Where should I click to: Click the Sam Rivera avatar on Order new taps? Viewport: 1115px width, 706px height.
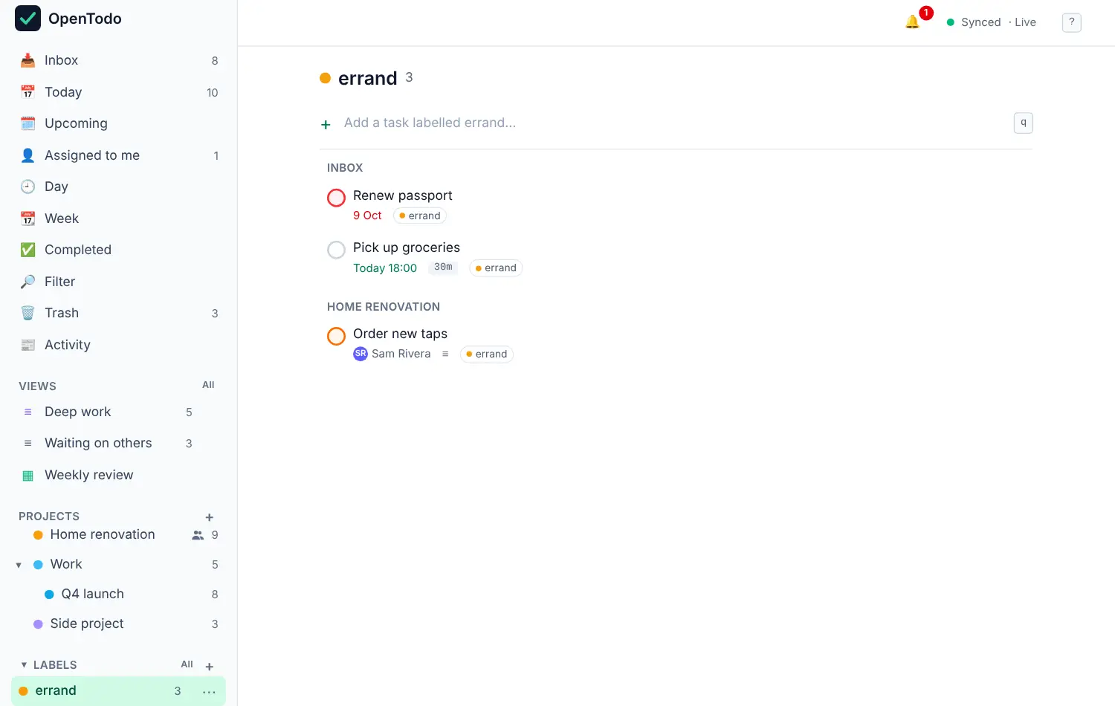[361, 354]
